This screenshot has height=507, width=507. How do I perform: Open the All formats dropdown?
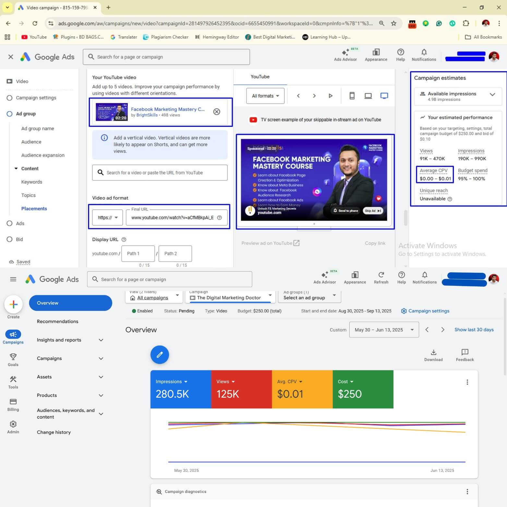point(265,96)
